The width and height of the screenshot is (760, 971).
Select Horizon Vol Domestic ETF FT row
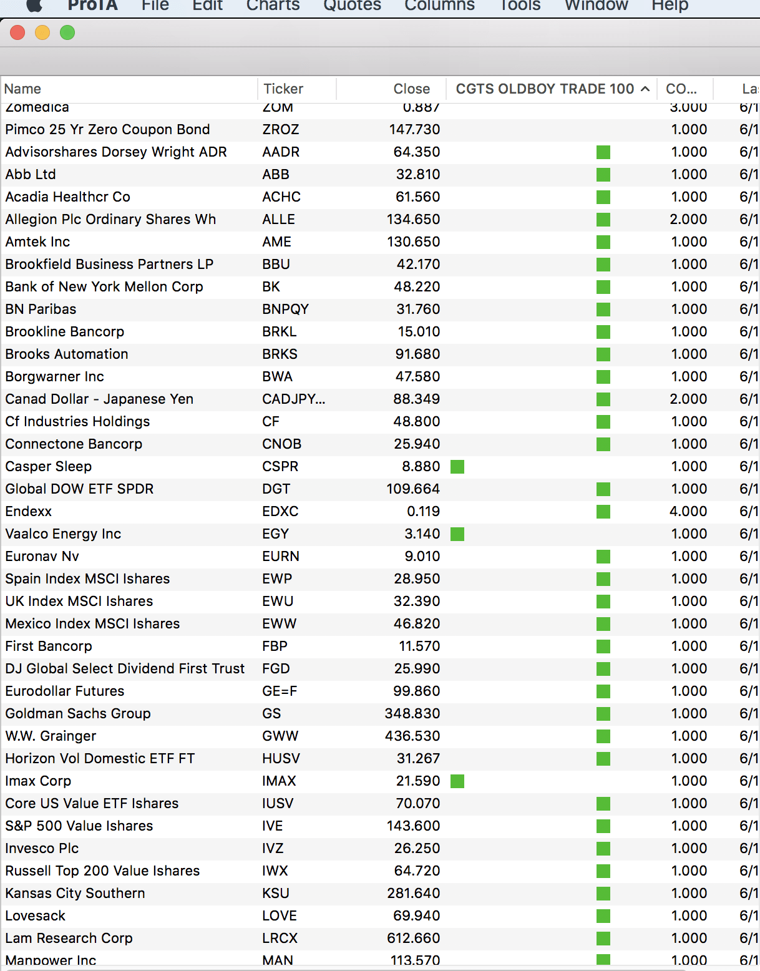(380, 759)
